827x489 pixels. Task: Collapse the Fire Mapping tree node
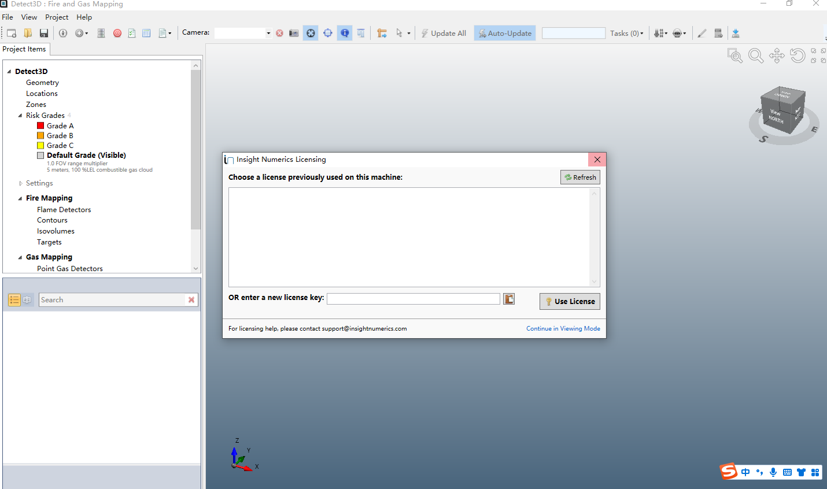tap(20, 198)
